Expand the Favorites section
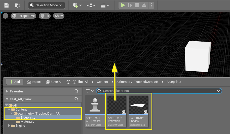Viewport: 230px width, 134px height. [x=7, y=91]
